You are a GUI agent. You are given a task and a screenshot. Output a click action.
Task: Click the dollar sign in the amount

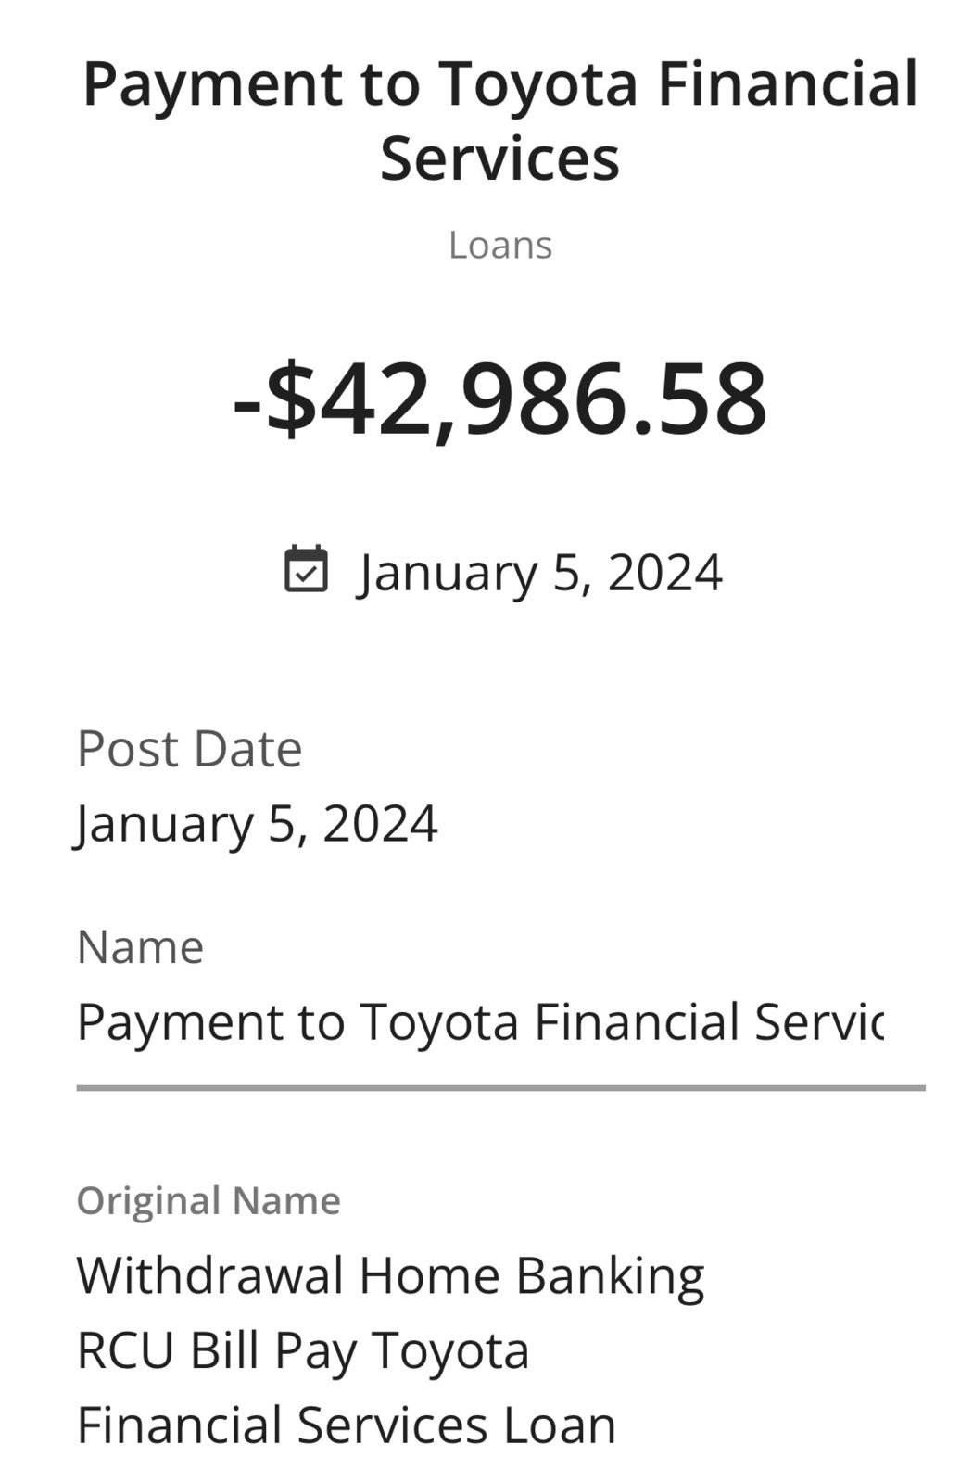290,399
